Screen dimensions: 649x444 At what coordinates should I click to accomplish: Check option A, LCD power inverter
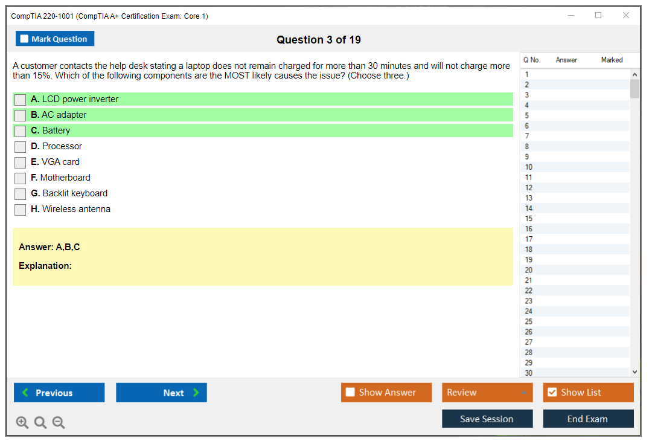pyautogui.click(x=21, y=100)
